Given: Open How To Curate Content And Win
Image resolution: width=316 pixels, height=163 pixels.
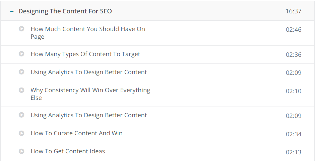Looking at the screenshot, I should pyautogui.click(x=77, y=133).
